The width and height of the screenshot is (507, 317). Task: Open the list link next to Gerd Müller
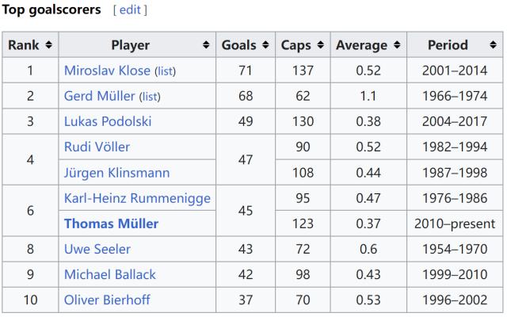coord(150,97)
